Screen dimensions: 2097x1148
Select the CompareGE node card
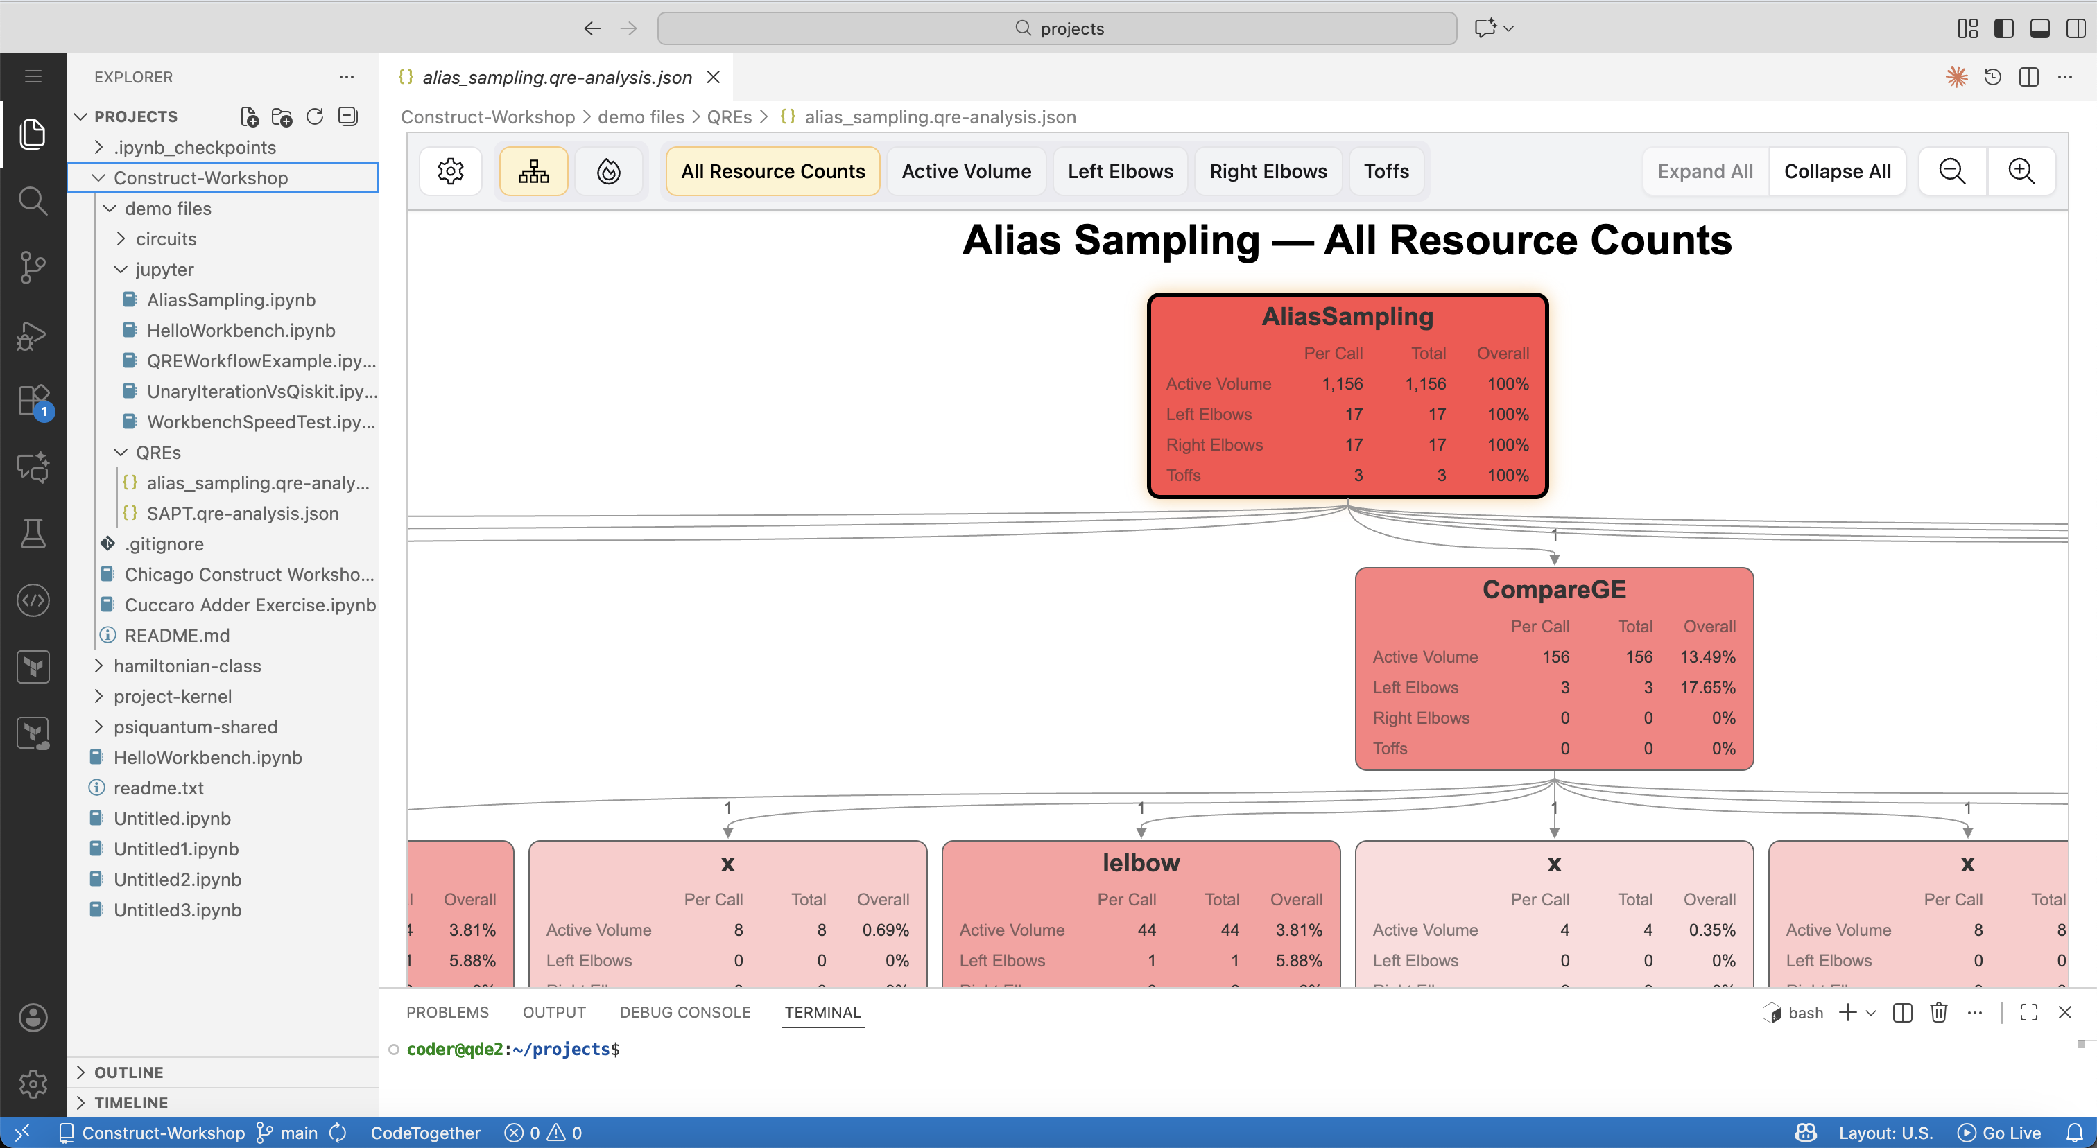[x=1554, y=669]
